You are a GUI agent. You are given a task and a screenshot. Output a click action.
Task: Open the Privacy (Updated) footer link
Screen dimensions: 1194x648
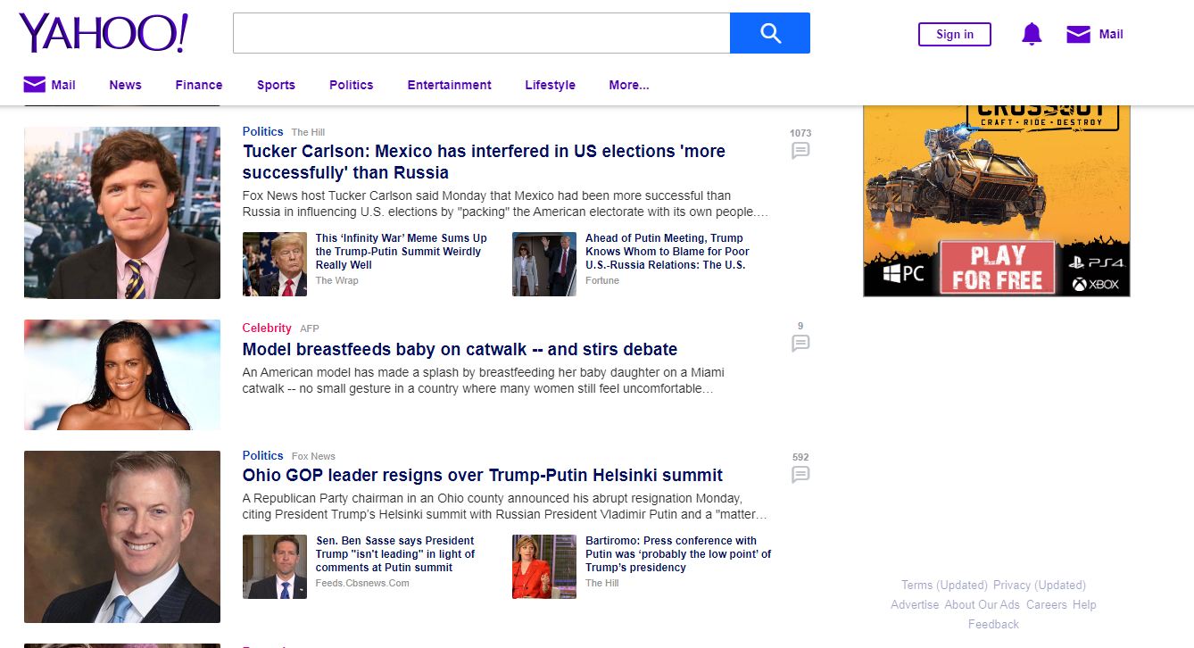point(1039,585)
